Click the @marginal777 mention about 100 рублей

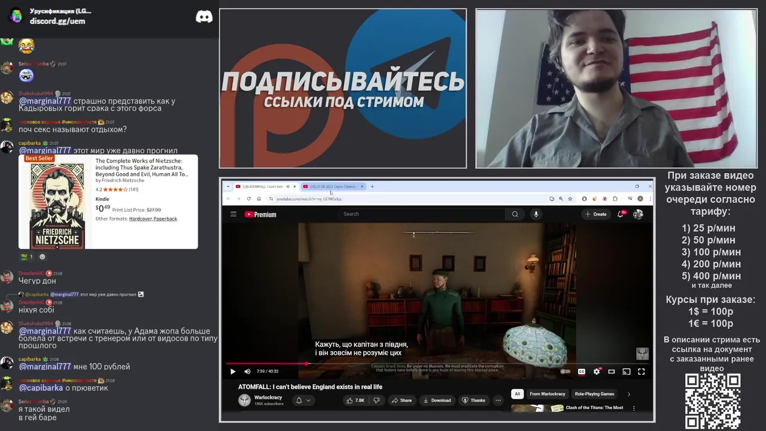point(45,366)
